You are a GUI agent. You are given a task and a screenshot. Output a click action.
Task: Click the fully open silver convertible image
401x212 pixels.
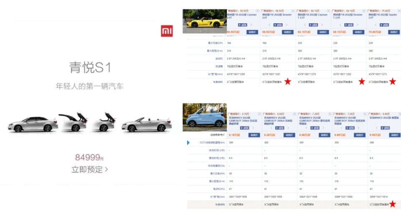click(147, 124)
